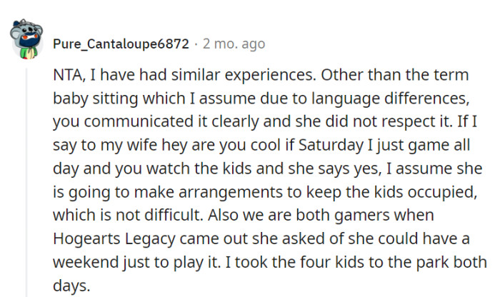
Task: Open the Pure_Cantaloupe6872 user profile link
Action: [x=121, y=44]
